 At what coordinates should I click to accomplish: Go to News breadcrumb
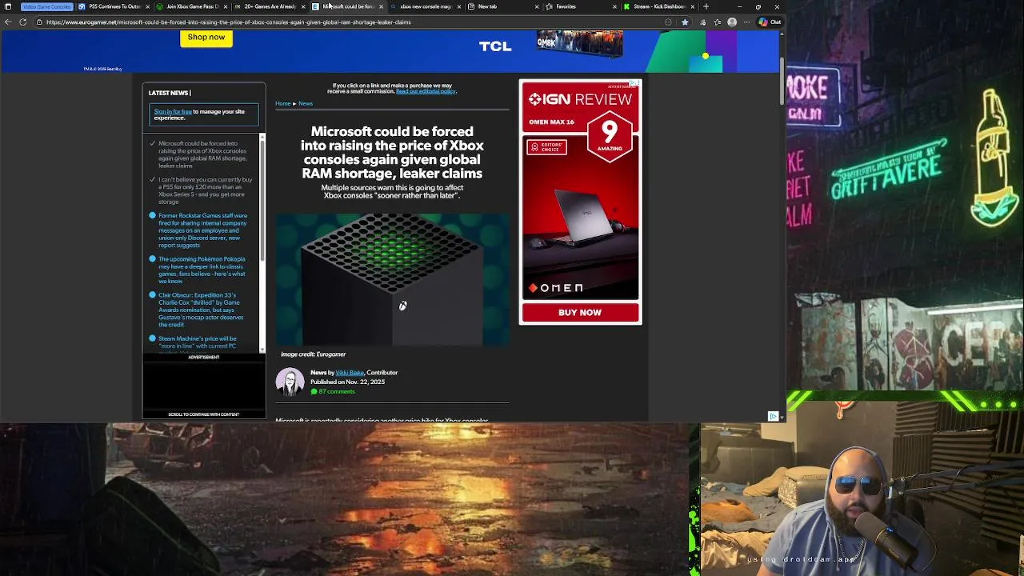click(x=306, y=104)
